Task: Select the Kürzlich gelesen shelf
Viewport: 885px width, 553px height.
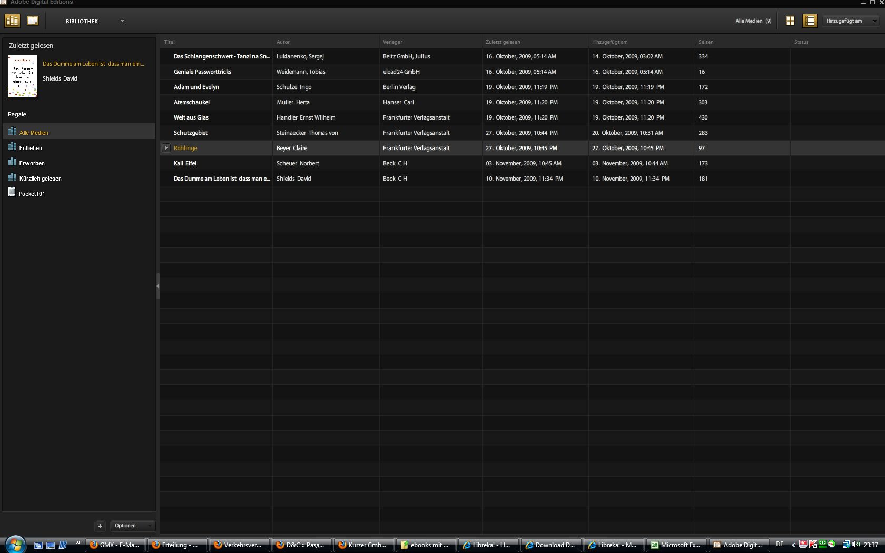Action: pyautogui.click(x=79, y=178)
